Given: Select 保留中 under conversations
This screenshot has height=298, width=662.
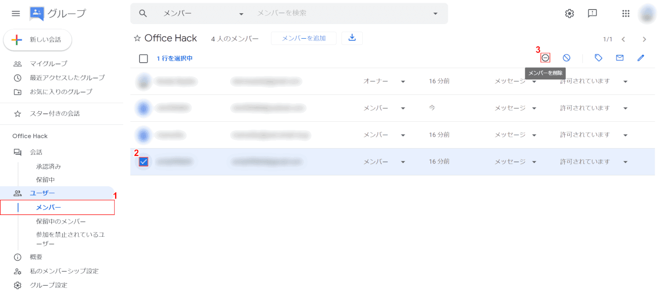Looking at the screenshot, I should coord(45,180).
